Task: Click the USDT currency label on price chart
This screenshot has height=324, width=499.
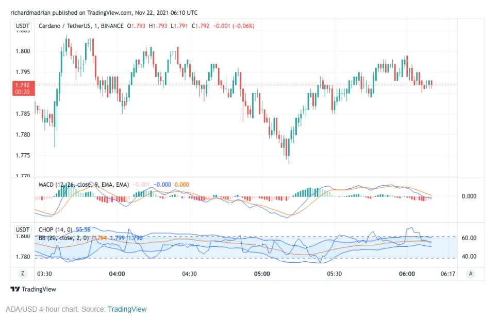Action: [x=23, y=26]
